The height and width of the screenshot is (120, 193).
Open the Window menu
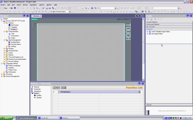[x=49, y=5]
